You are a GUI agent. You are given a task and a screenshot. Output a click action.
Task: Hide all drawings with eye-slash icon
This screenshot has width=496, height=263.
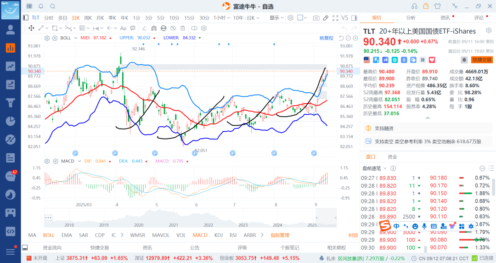pyautogui.click(x=173, y=28)
